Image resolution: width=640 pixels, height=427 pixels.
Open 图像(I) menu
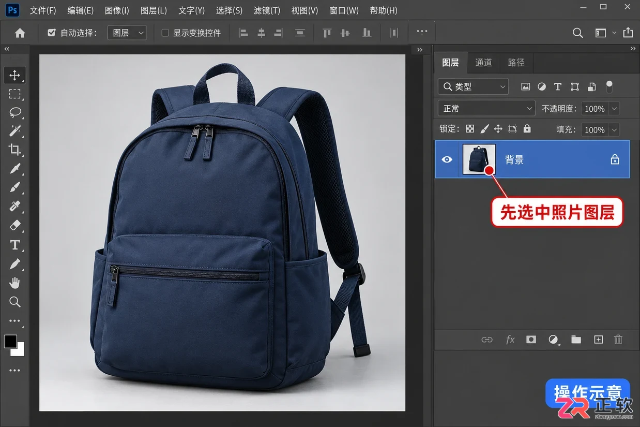117,10
